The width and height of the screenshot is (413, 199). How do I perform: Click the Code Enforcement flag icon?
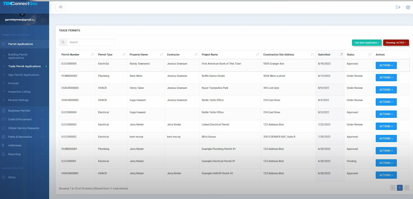coord(3,119)
